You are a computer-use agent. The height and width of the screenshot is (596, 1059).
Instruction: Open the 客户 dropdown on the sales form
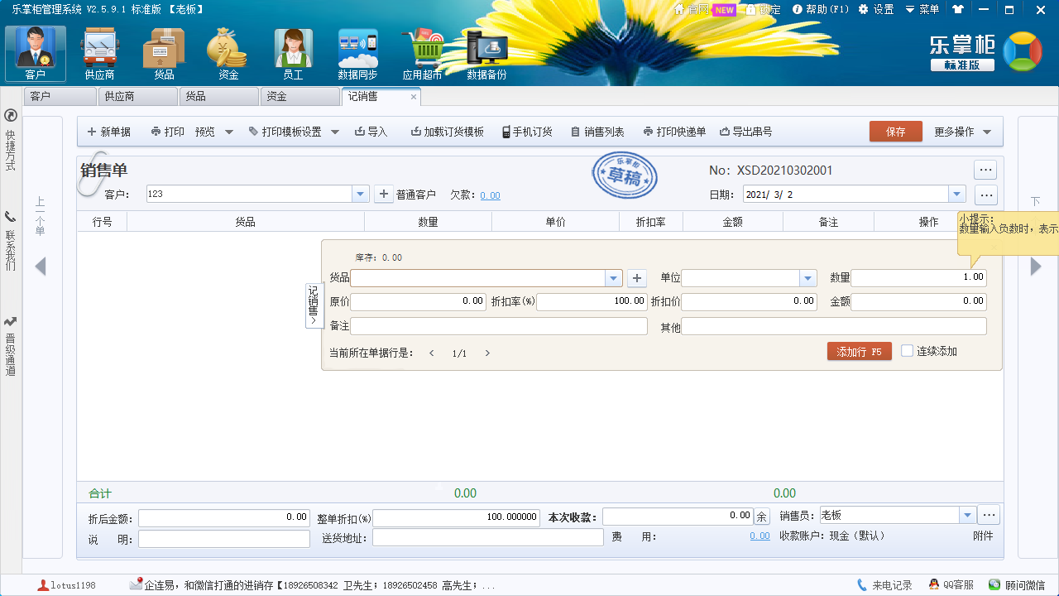[x=360, y=192]
